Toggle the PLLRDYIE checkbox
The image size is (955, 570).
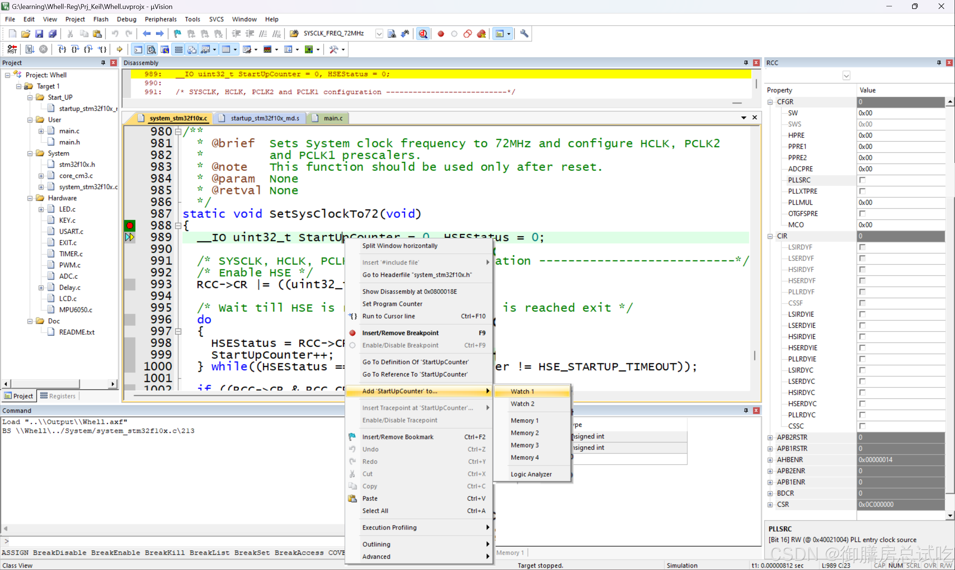point(863,358)
